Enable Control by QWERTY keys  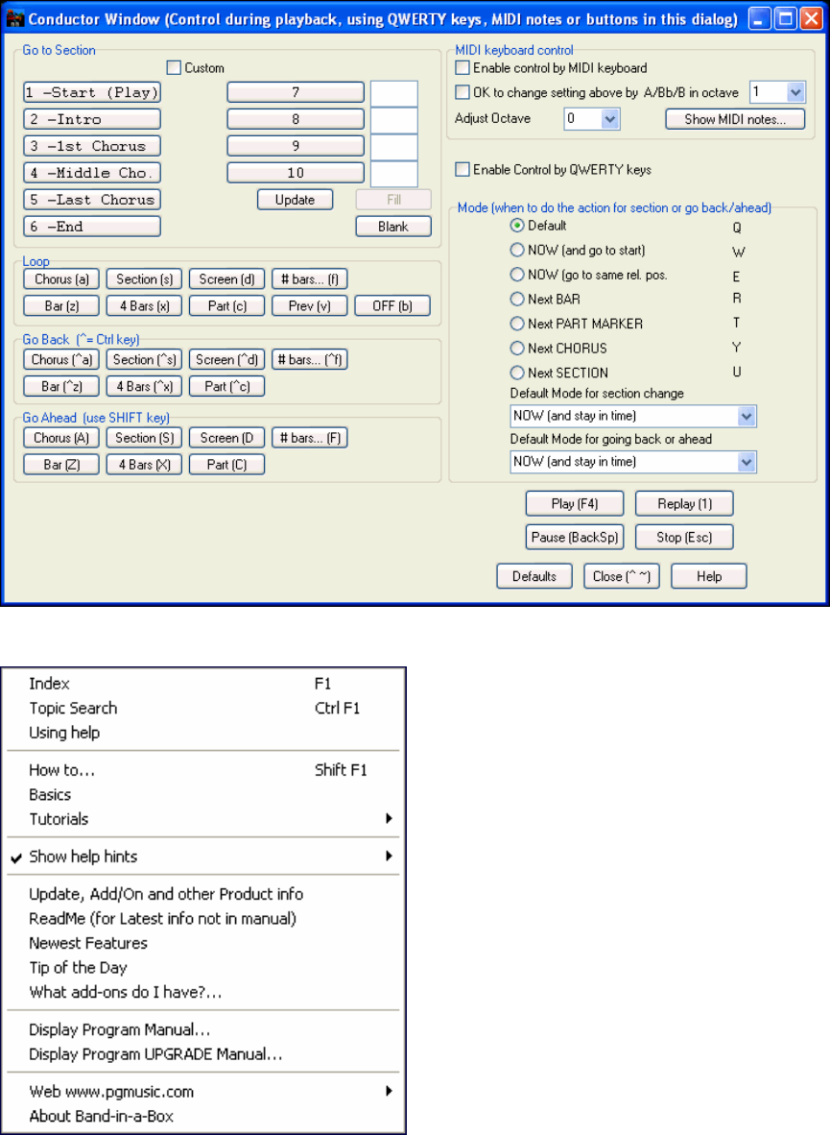462,169
